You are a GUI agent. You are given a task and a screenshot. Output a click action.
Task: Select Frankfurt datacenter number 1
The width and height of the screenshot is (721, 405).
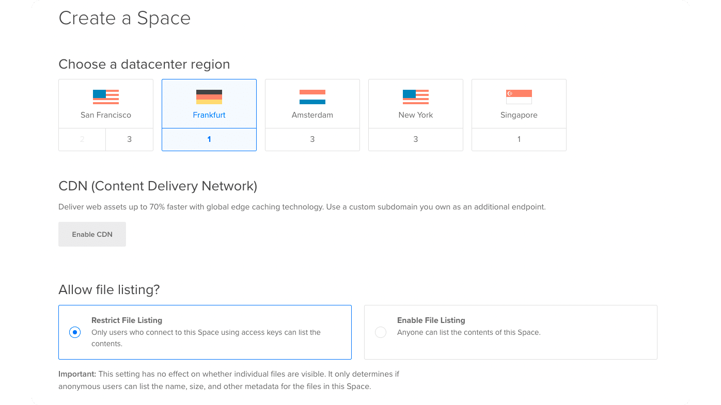[209, 139]
